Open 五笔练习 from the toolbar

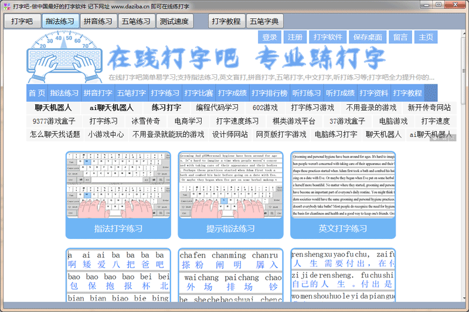click(136, 21)
